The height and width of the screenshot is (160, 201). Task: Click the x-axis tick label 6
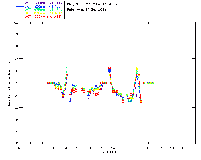(x=31, y=148)
